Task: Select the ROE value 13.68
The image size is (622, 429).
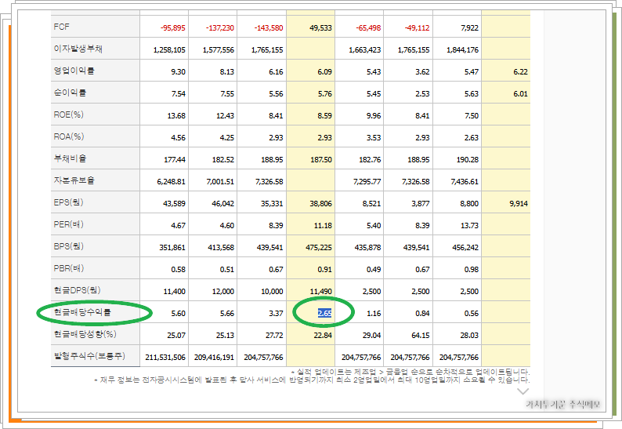Action: (176, 116)
